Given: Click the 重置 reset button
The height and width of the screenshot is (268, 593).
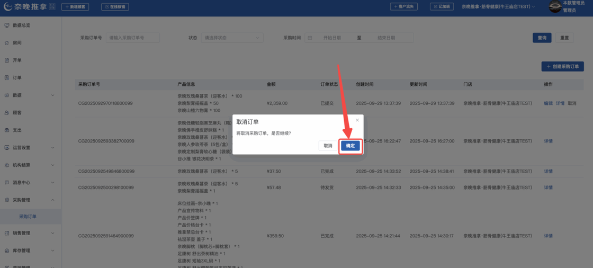Looking at the screenshot, I should click(x=564, y=38).
